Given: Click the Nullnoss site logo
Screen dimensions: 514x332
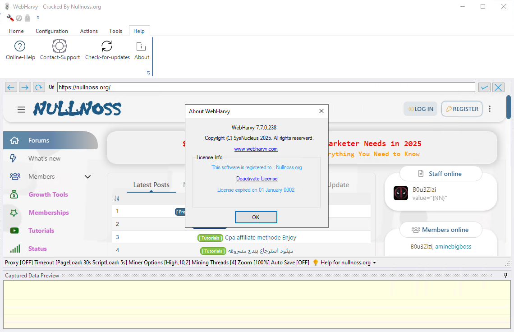Looking at the screenshot, I should 78,109.
